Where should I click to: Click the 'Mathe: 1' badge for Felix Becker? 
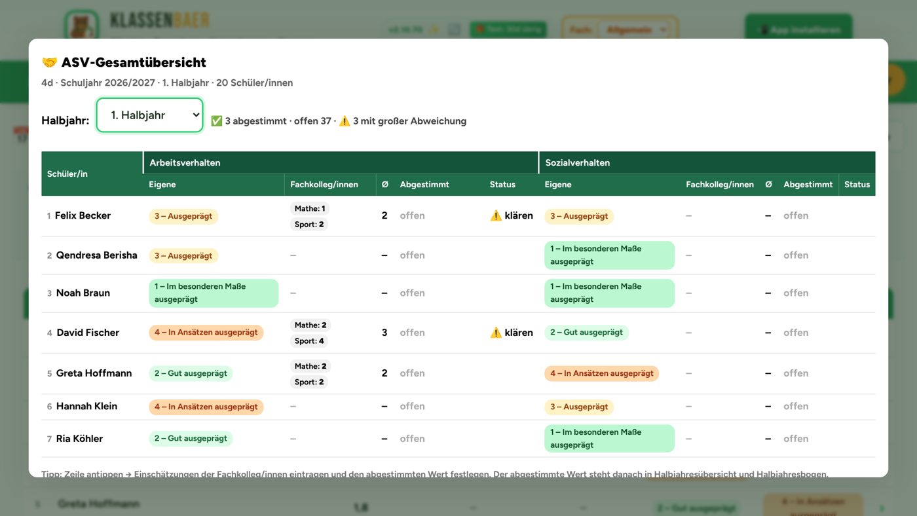tap(310, 208)
